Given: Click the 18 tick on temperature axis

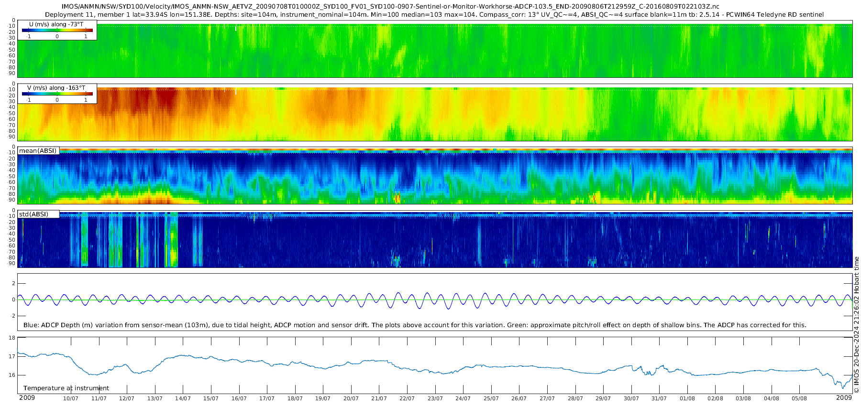Looking at the screenshot, I should tap(11, 338).
